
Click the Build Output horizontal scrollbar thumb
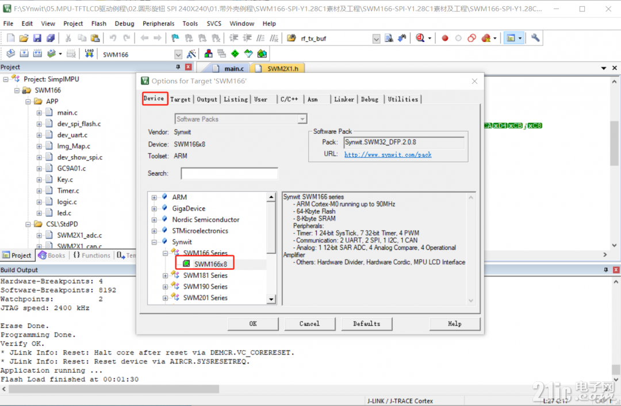click(114, 389)
